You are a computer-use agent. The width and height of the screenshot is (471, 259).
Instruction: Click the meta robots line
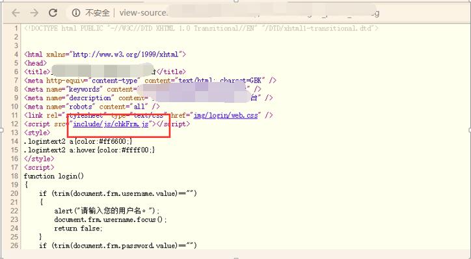[x=92, y=107]
